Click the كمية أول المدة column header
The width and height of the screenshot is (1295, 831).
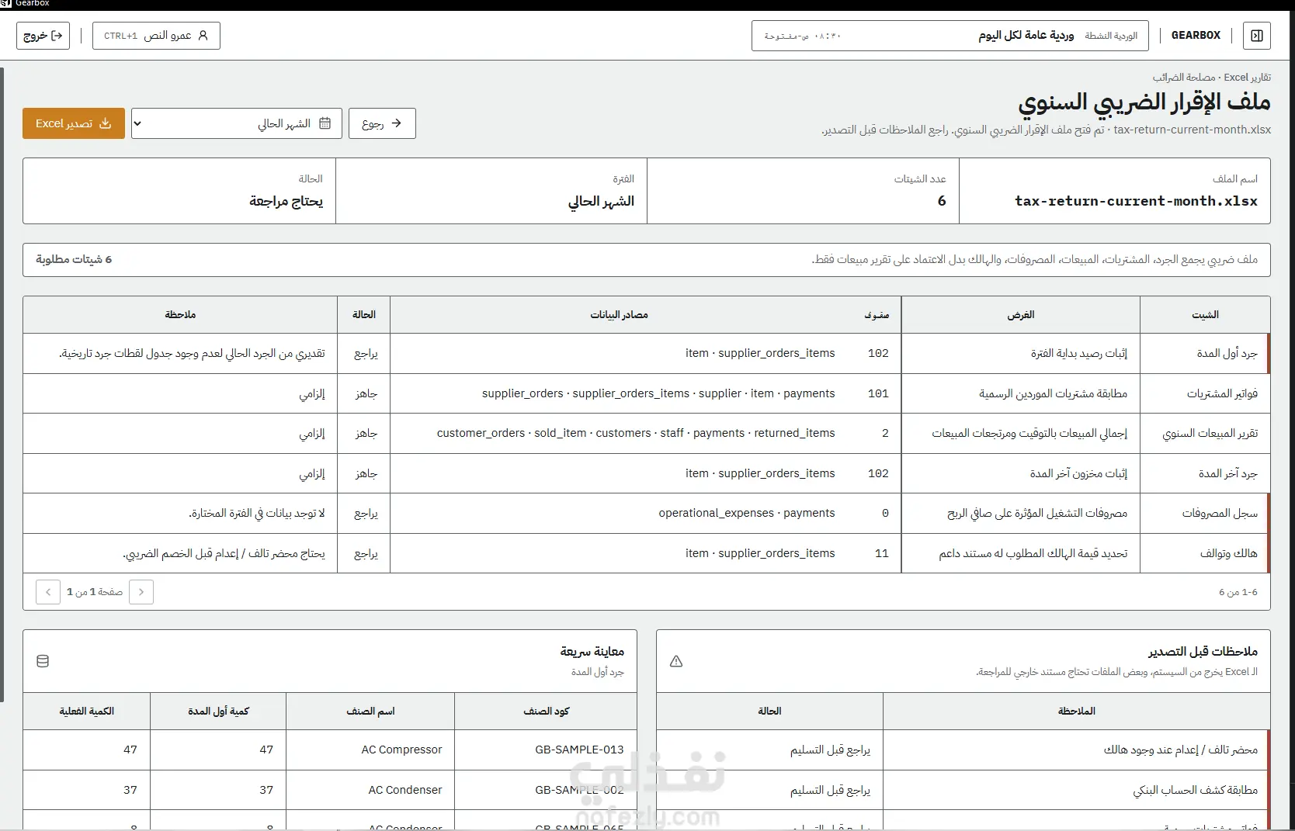[218, 712]
